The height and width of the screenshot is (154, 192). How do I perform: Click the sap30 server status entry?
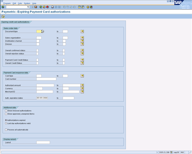[176, 152]
